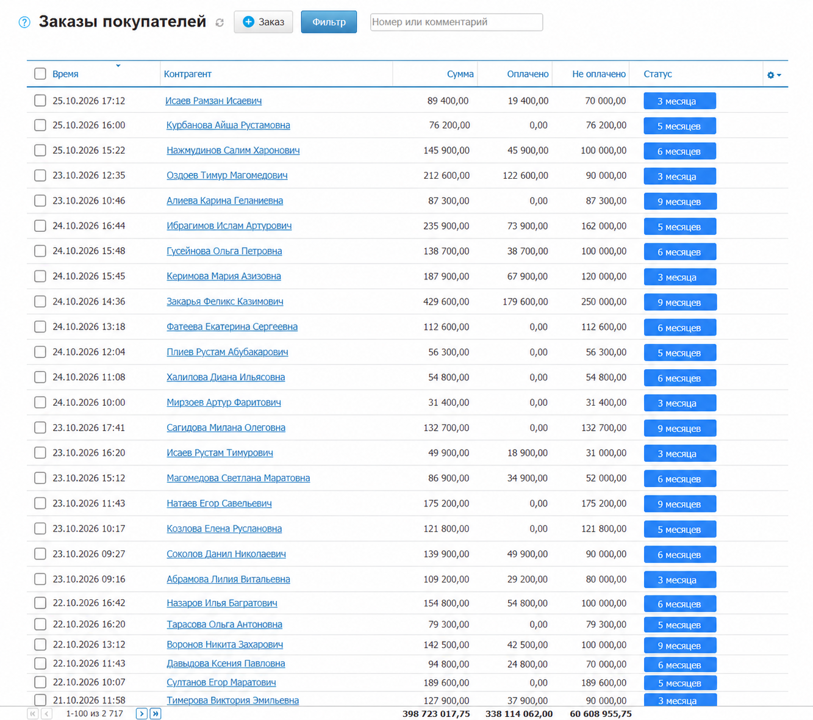Create a new order with Заказ button
The image size is (813, 720).
(263, 22)
